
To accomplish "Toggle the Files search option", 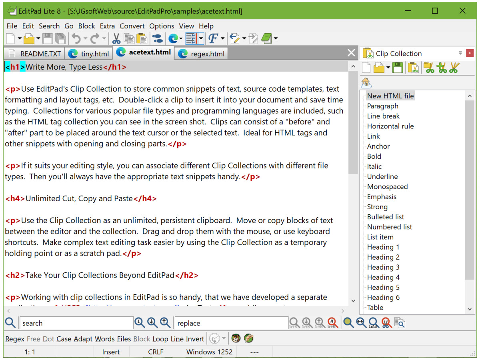I will coord(124,339).
